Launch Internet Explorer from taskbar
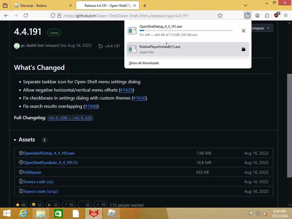 coord(23,213)
